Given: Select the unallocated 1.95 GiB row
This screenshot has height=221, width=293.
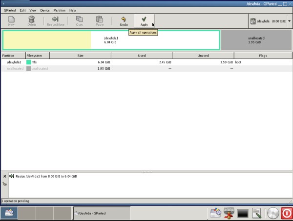Looking at the screenshot, I should point(146,68).
